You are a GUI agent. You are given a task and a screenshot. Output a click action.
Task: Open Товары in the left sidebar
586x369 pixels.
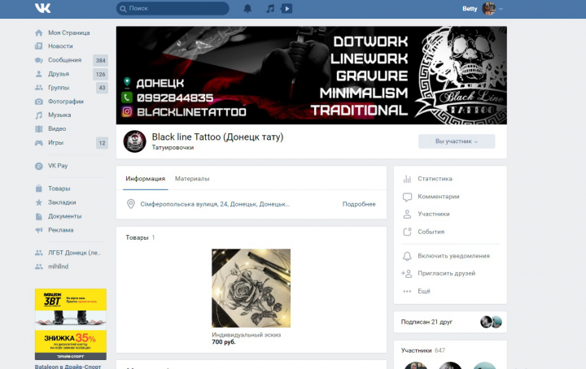[59, 189]
